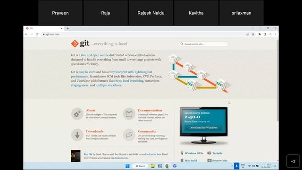Open the Release Notes link under 2.40.0
The height and width of the screenshot is (170, 302).
(x=191, y=121)
